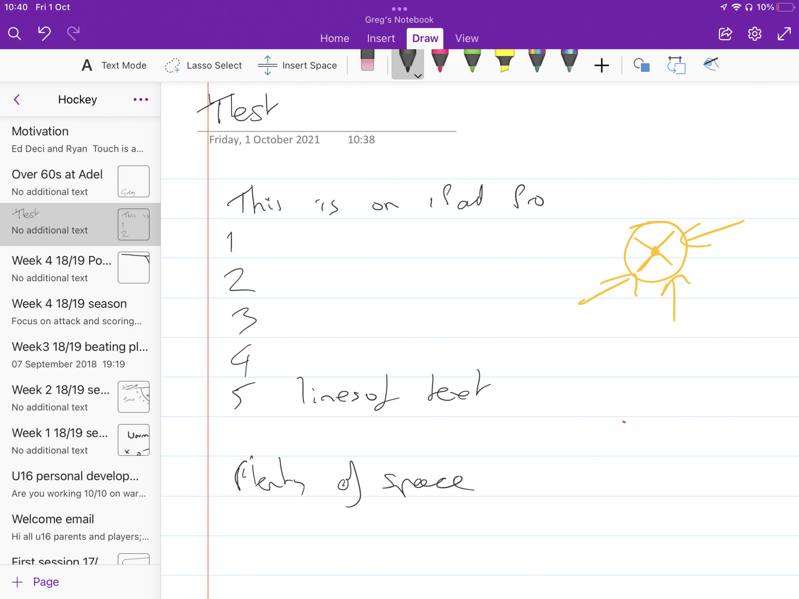Pick the red pen
The height and width of the screenshot is (599, 799).
pyautogui.click(x=440, y=61)
